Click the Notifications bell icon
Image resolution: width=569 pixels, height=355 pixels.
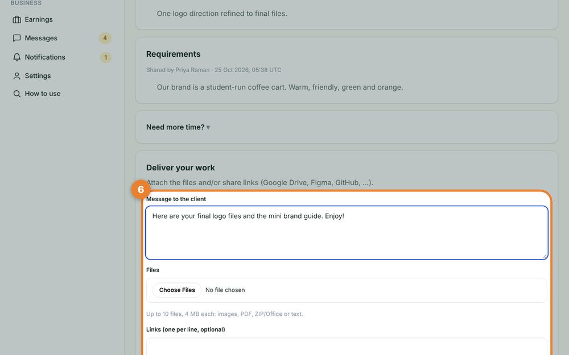tap(17, 57)
